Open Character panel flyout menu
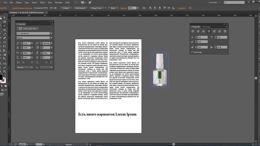260x146 pixels. (52, 24)
